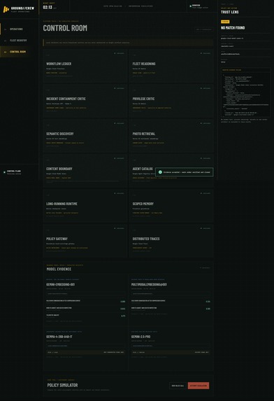
Task: Click the Evidence accepted toast notification
Action: point(184,172)
